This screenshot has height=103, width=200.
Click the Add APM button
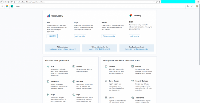[x=52, y=36]
